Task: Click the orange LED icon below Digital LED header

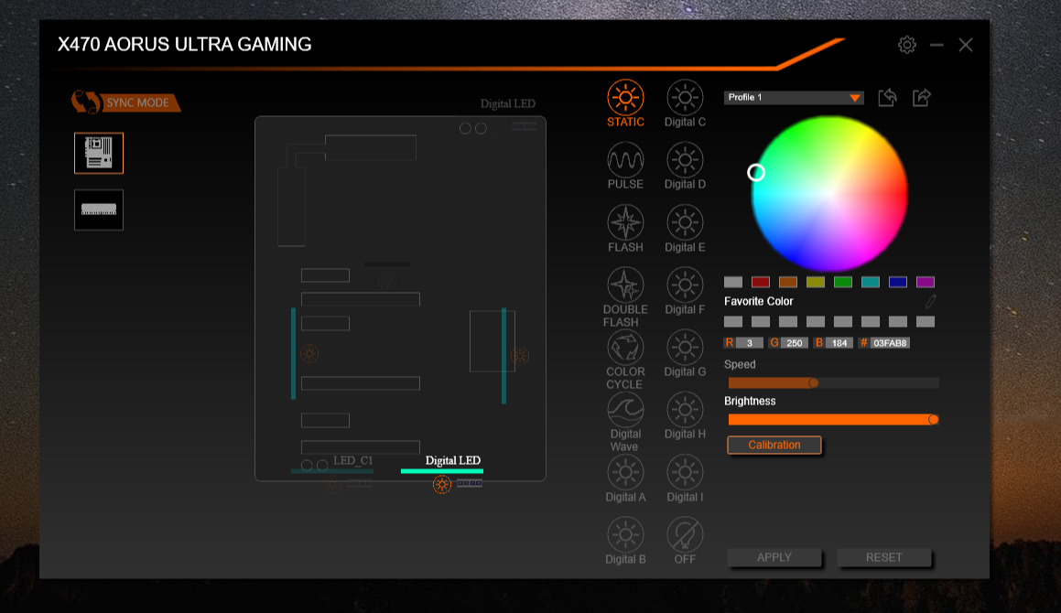Action: [442, 484]
